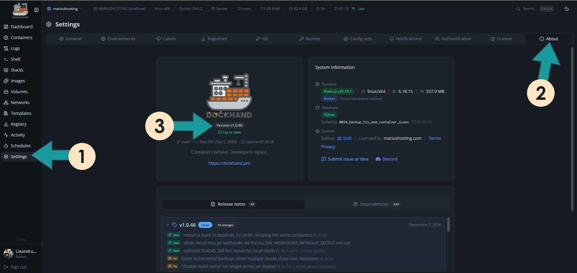Open the Lixandru admin profile avatar
Screen dimensions: 577x273
[x=8, y=254]
